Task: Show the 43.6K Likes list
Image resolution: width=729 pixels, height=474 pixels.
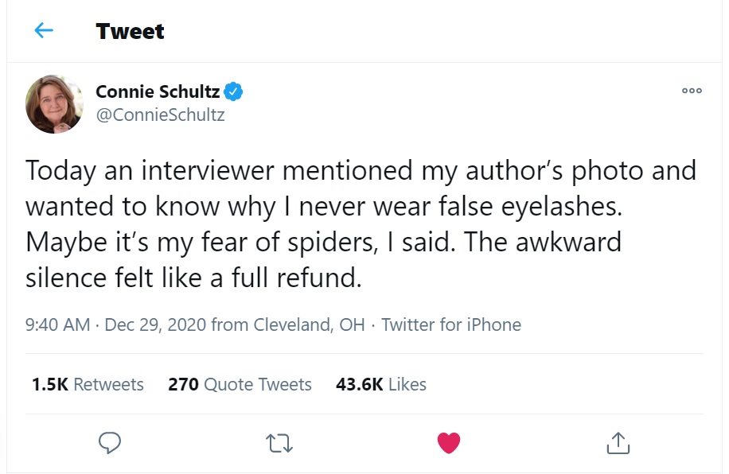Action: tap(381, 384)
